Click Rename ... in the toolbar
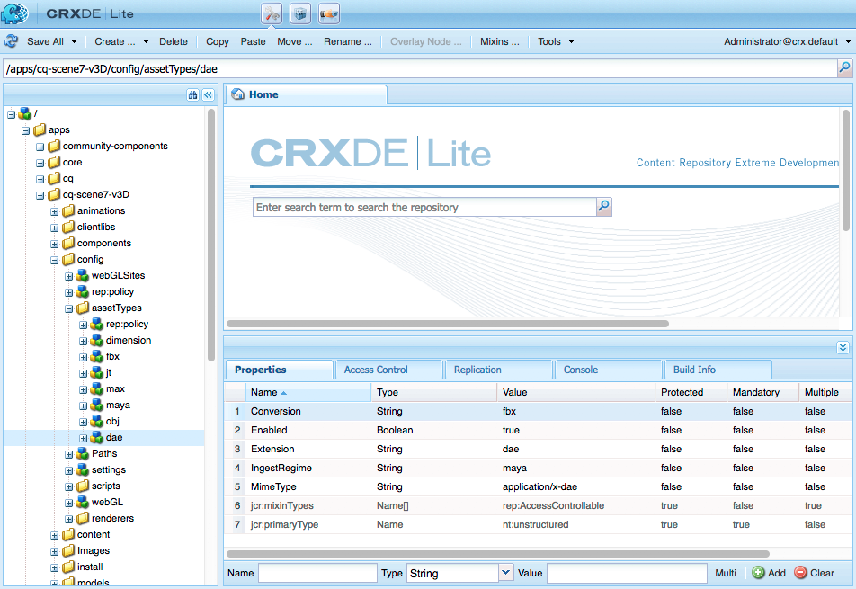This screenshot has height=589, width=856. (x=347, y=41)
